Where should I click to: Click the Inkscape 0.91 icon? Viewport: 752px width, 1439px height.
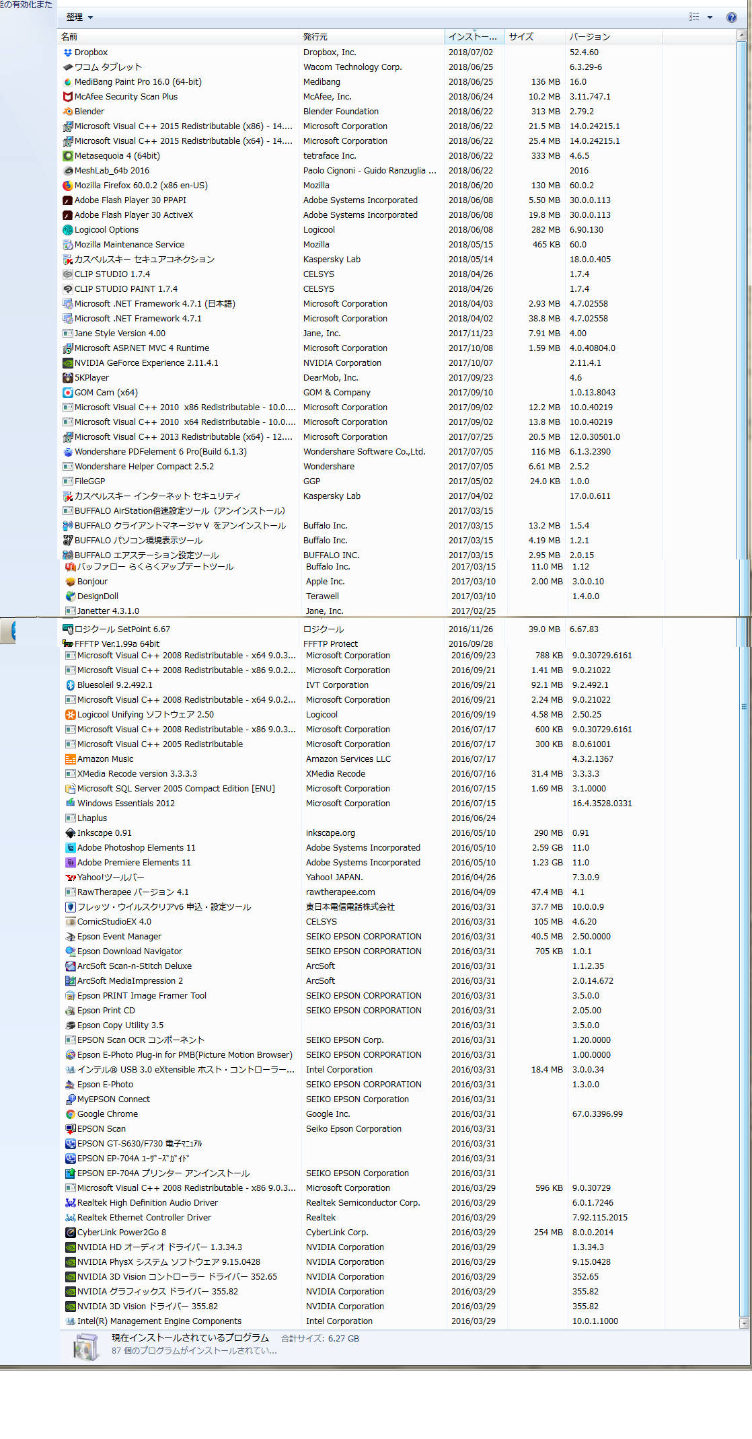pos(70,833)
